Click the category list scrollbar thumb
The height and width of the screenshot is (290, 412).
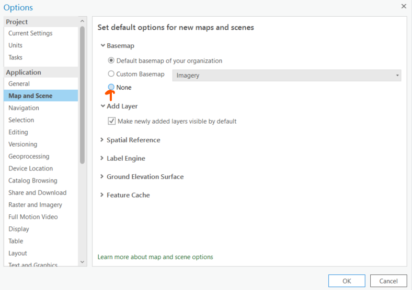(x=82, y=94)
